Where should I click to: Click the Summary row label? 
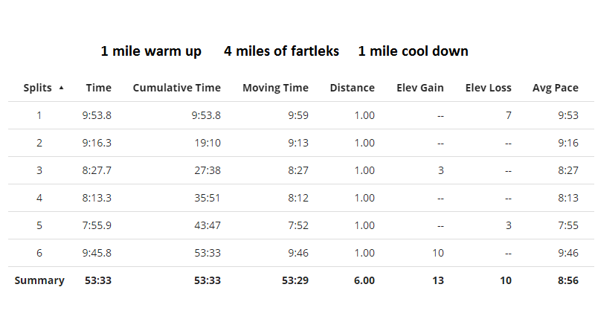39,280
